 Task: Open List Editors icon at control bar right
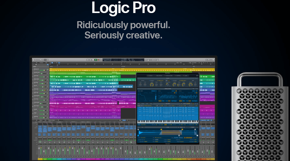[207, 60]
